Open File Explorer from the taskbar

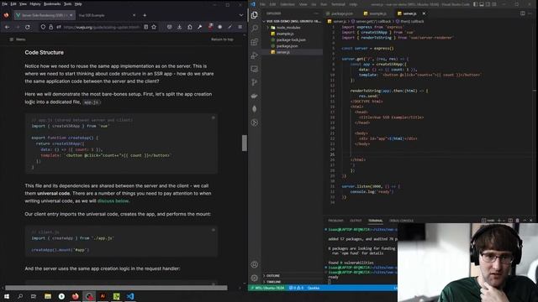coord(48,296)
